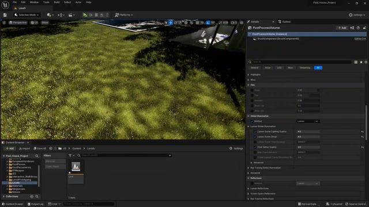Switch to the Outliner tab
Viewport: 369px width, 207px height.
[x=284, y=22]
